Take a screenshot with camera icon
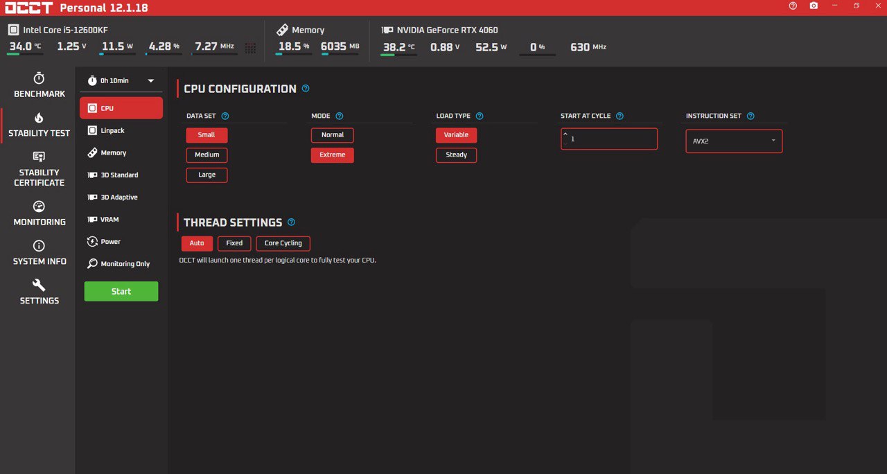 click(x=814, y=6)
